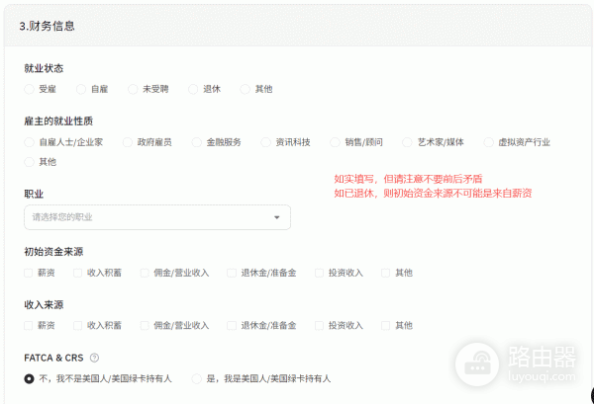Select 自雇人士/企业家 employer nature
Screen dimensions: 594x404
pyautogui.click(x=29, y=142)
